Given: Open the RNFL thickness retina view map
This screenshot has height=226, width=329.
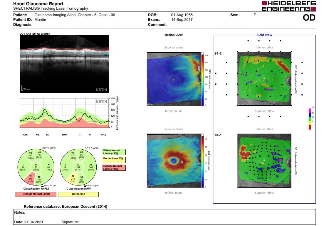Looking at the screenshot, I should pyautogui.click(x=173, y=79).
